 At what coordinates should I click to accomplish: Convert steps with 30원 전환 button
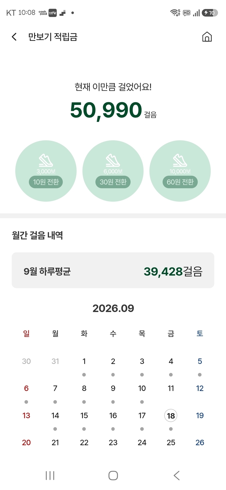pos(113,182)
